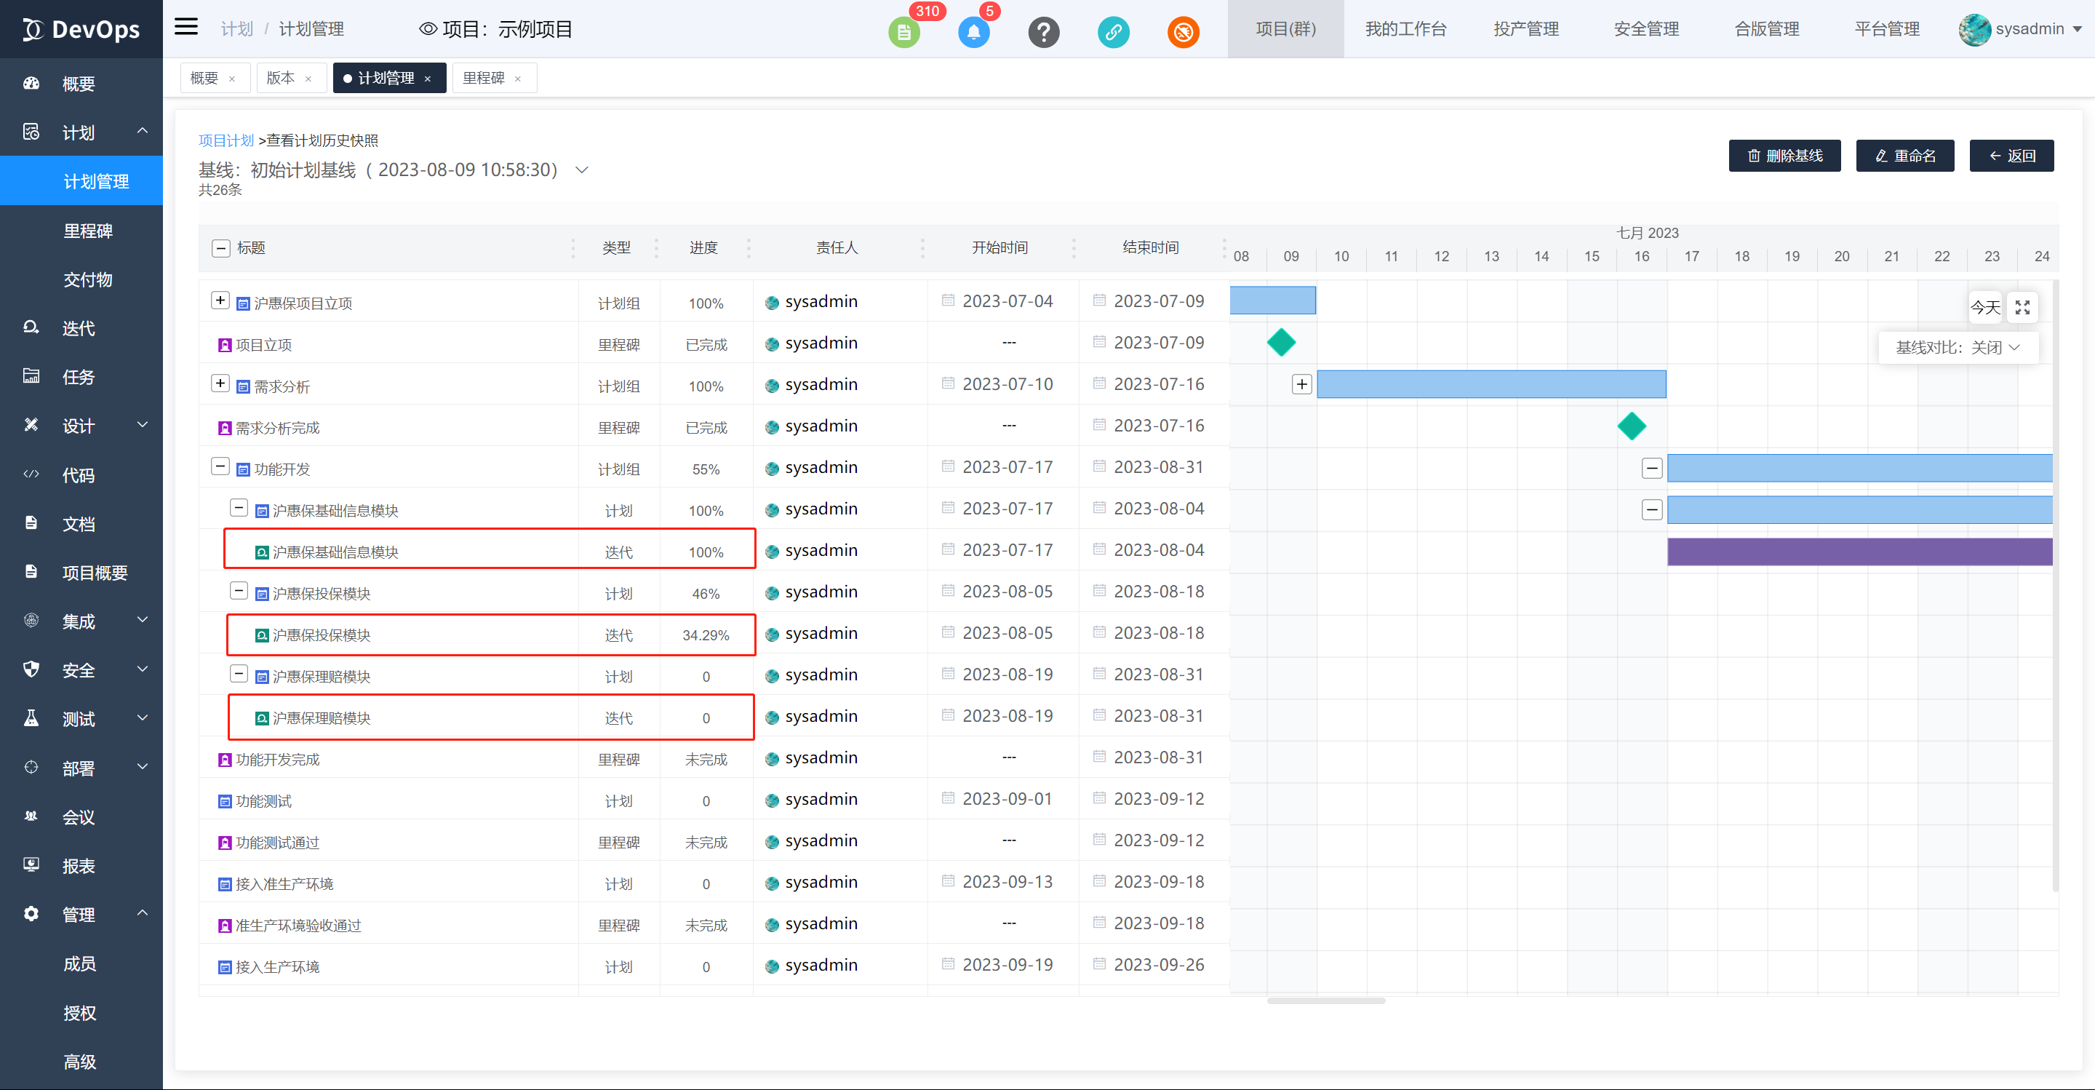Open the baseline snapshot selector chevron

[581, 170]
